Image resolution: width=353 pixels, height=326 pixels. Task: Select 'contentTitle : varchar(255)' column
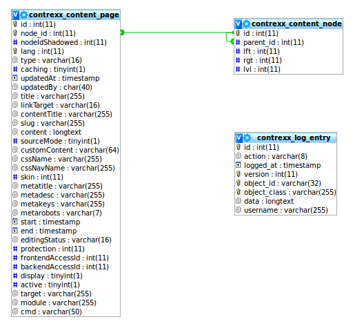(x=65, y=114)
